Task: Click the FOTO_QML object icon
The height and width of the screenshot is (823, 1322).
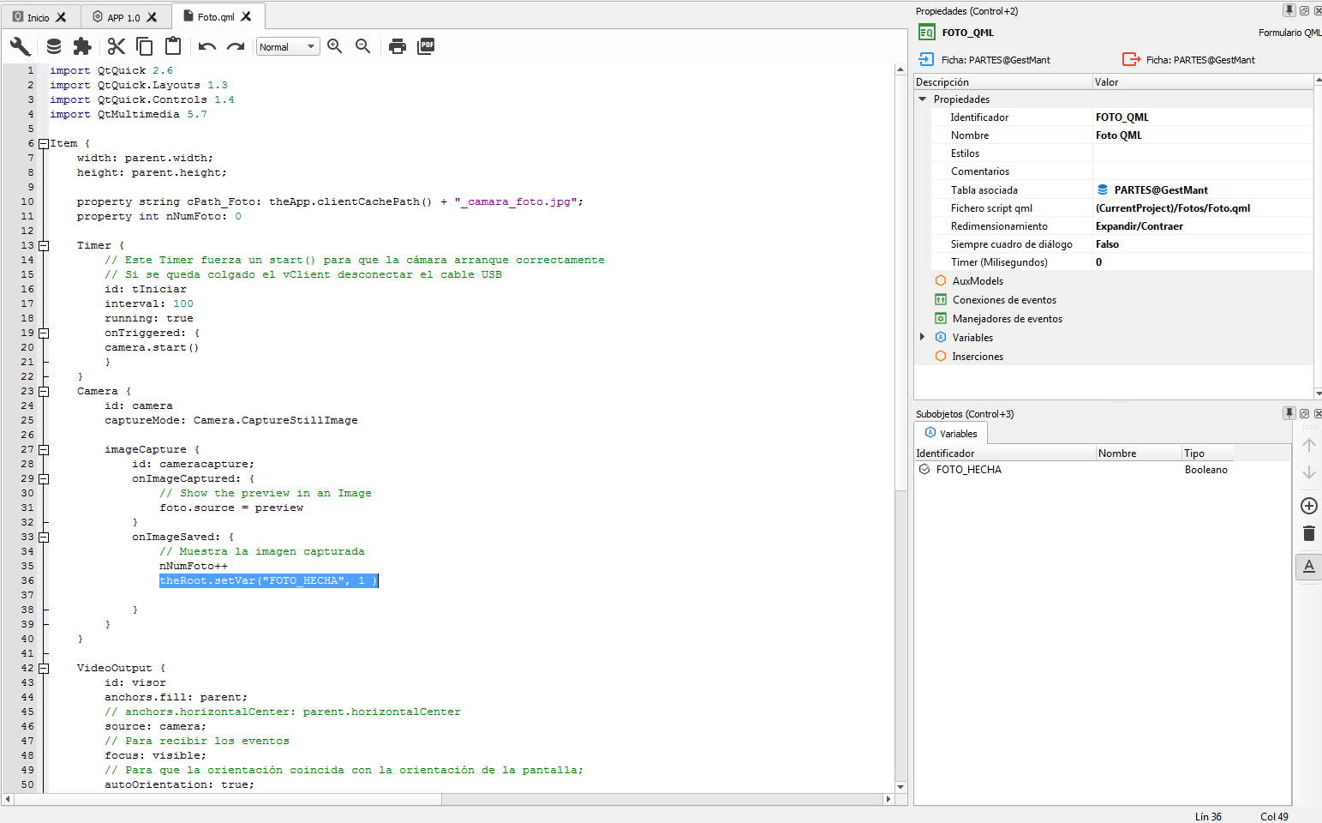Action: tap(927, 33)
